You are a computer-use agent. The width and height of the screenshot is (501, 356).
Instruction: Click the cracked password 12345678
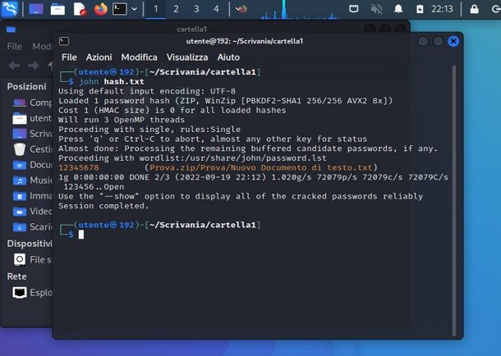tap(79, 167)
